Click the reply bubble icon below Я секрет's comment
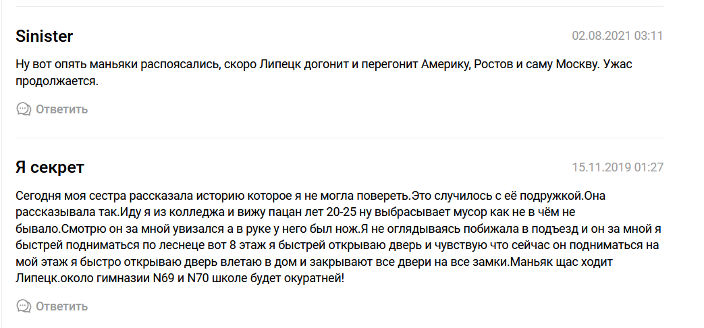This screenshot has height=328, width=704. [24, 306]
